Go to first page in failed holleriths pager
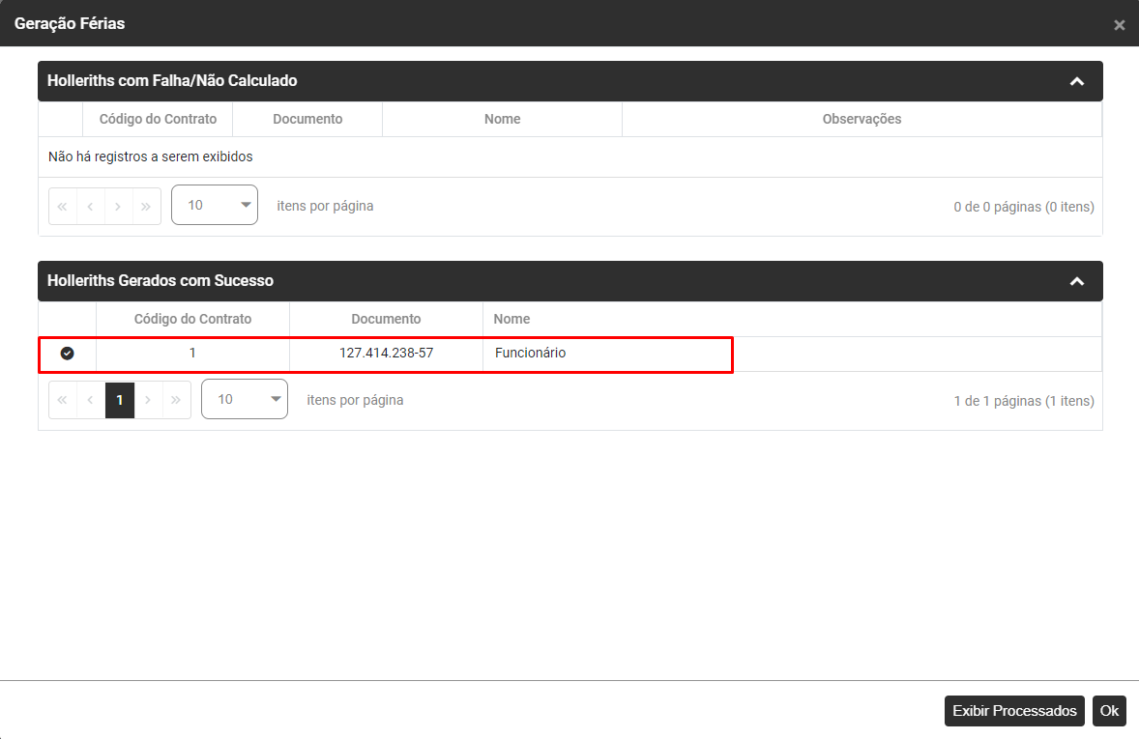The width and height of the screenshot is (1139, 739). pos(63,206)
